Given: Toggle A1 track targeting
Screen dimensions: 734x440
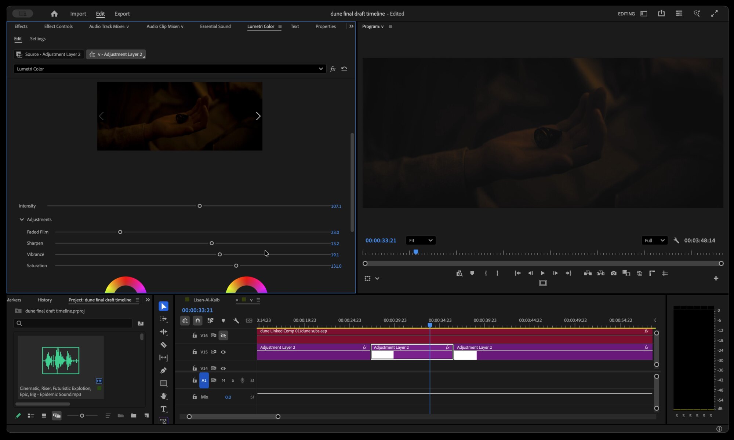Looking at the screenshot, I should point(204,380).
